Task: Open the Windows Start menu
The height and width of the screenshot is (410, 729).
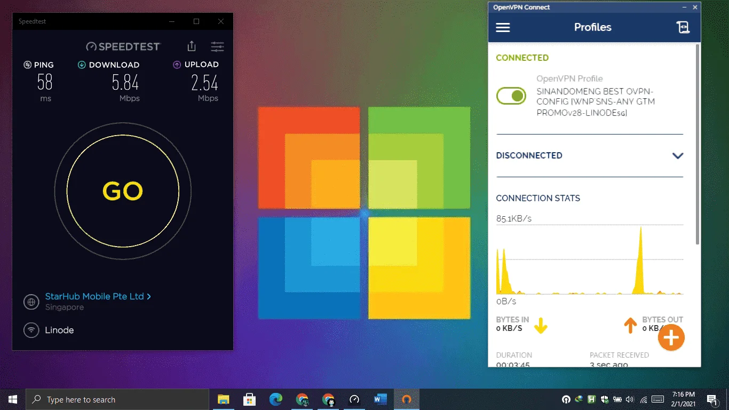Action: (x=13, y=399)
